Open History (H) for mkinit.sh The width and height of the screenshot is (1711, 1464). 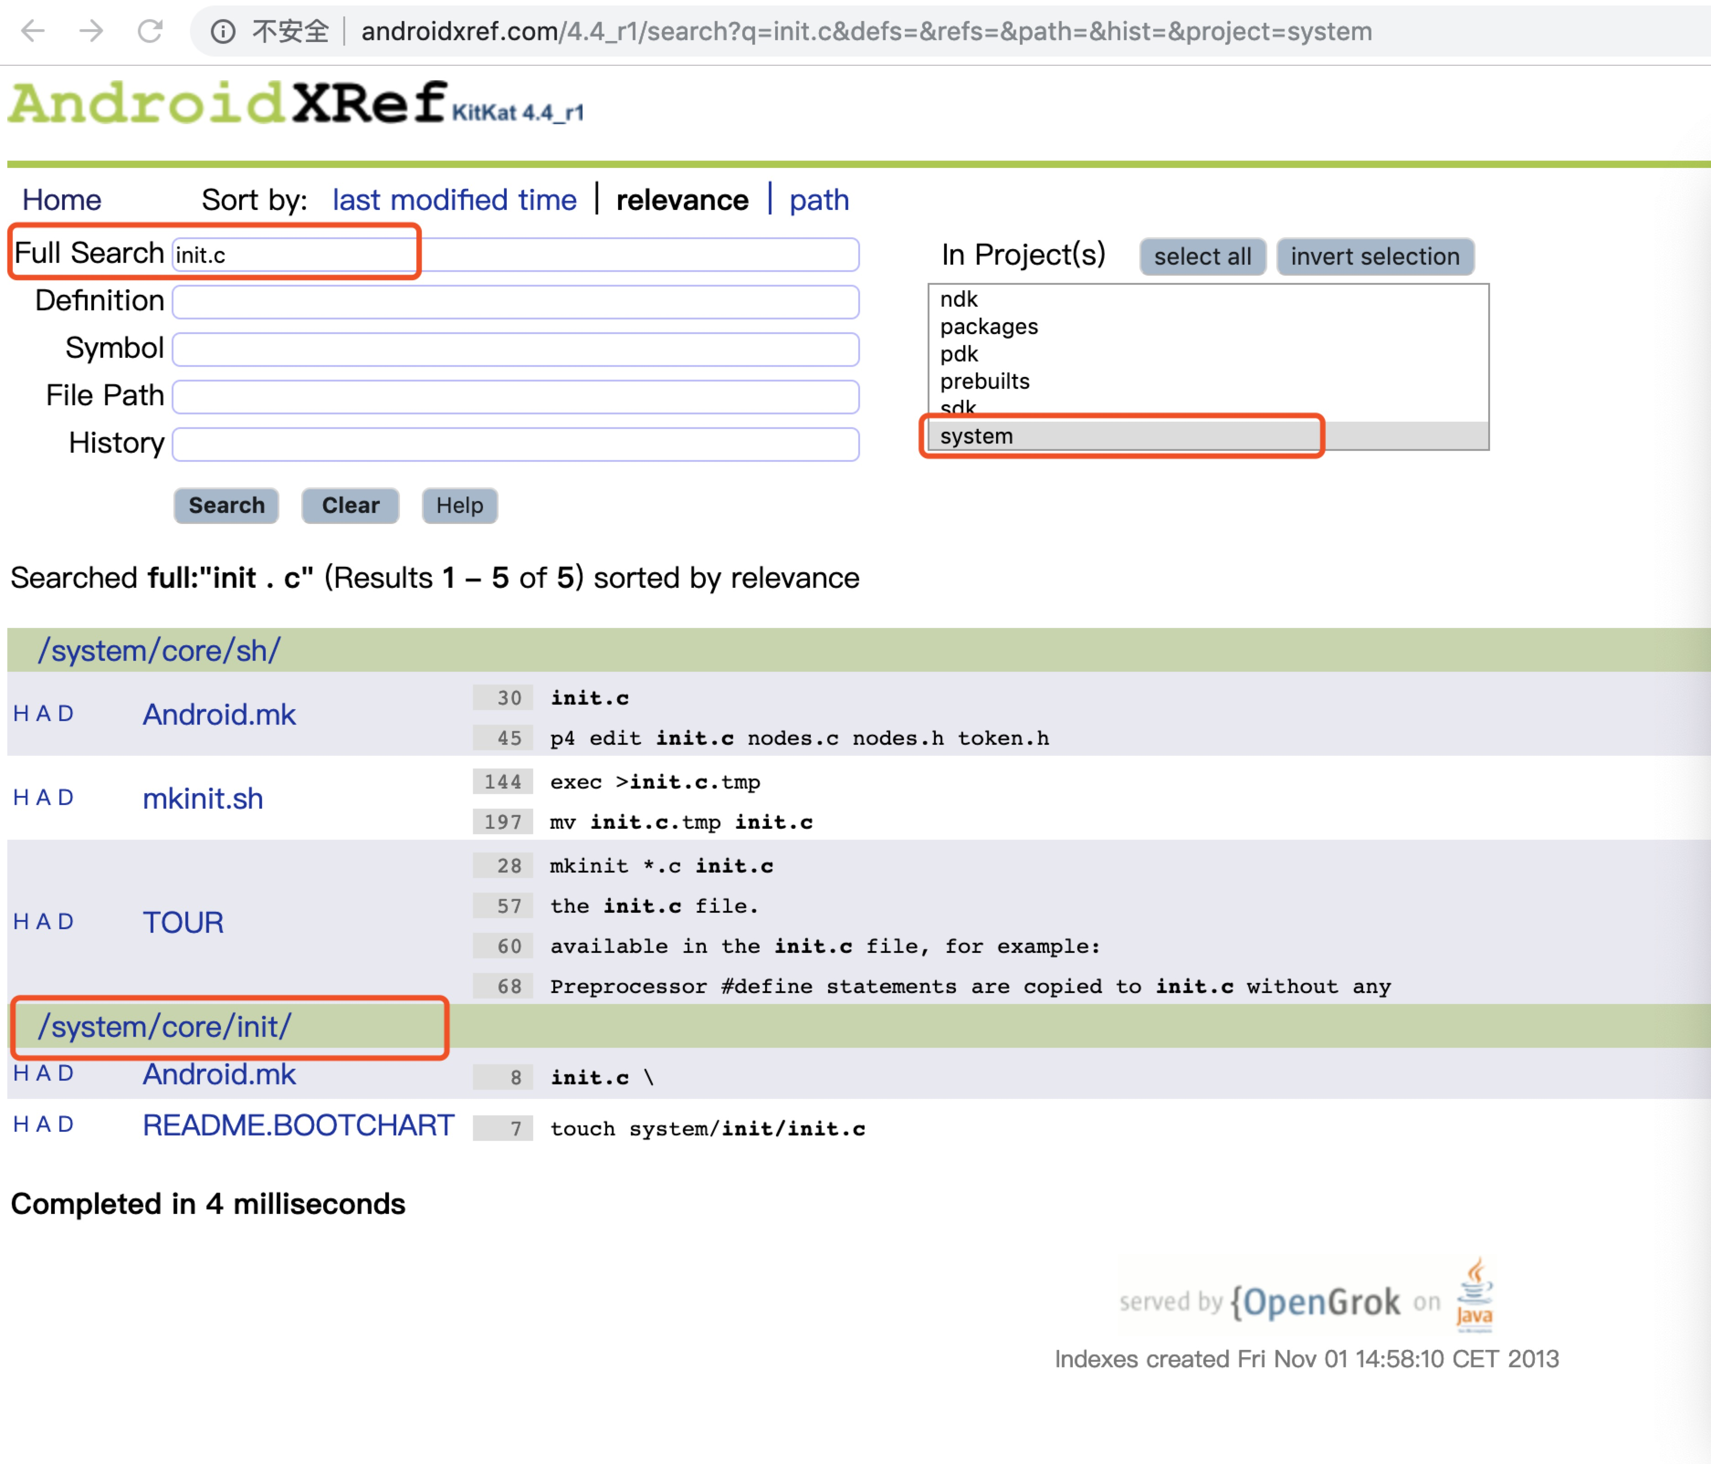[x=21, y=798]
